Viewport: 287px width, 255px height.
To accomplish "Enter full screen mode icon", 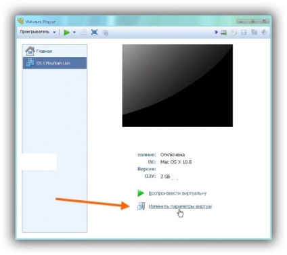I will pos(94,32).
